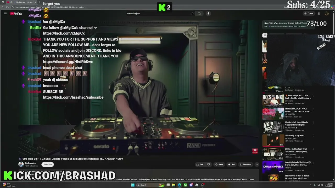Dislike the 90's R&B mix video
Screen dimensions: 335x188
[209, 164]
